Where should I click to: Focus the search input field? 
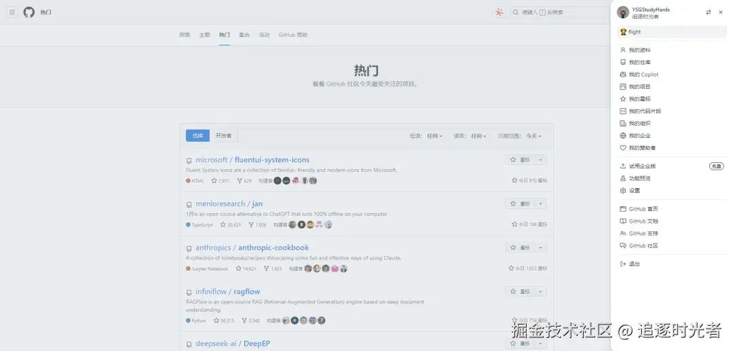(560, 13)
